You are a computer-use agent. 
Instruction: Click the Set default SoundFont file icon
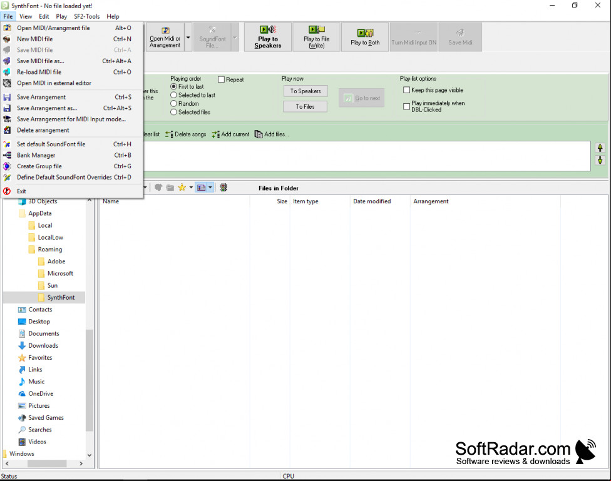pos(7,144)
